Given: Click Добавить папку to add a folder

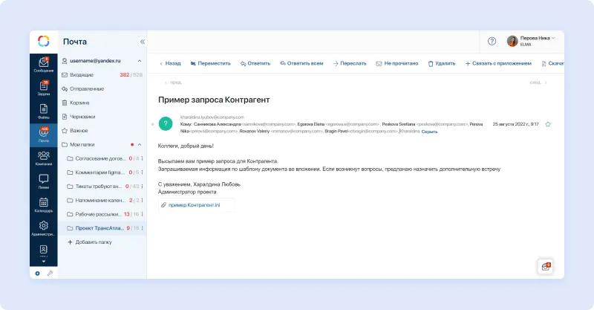Looking at the screenshot, I should click(x=89, y=242).
